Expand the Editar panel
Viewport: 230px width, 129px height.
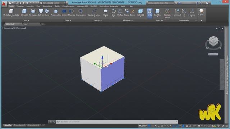coord(68,20)
